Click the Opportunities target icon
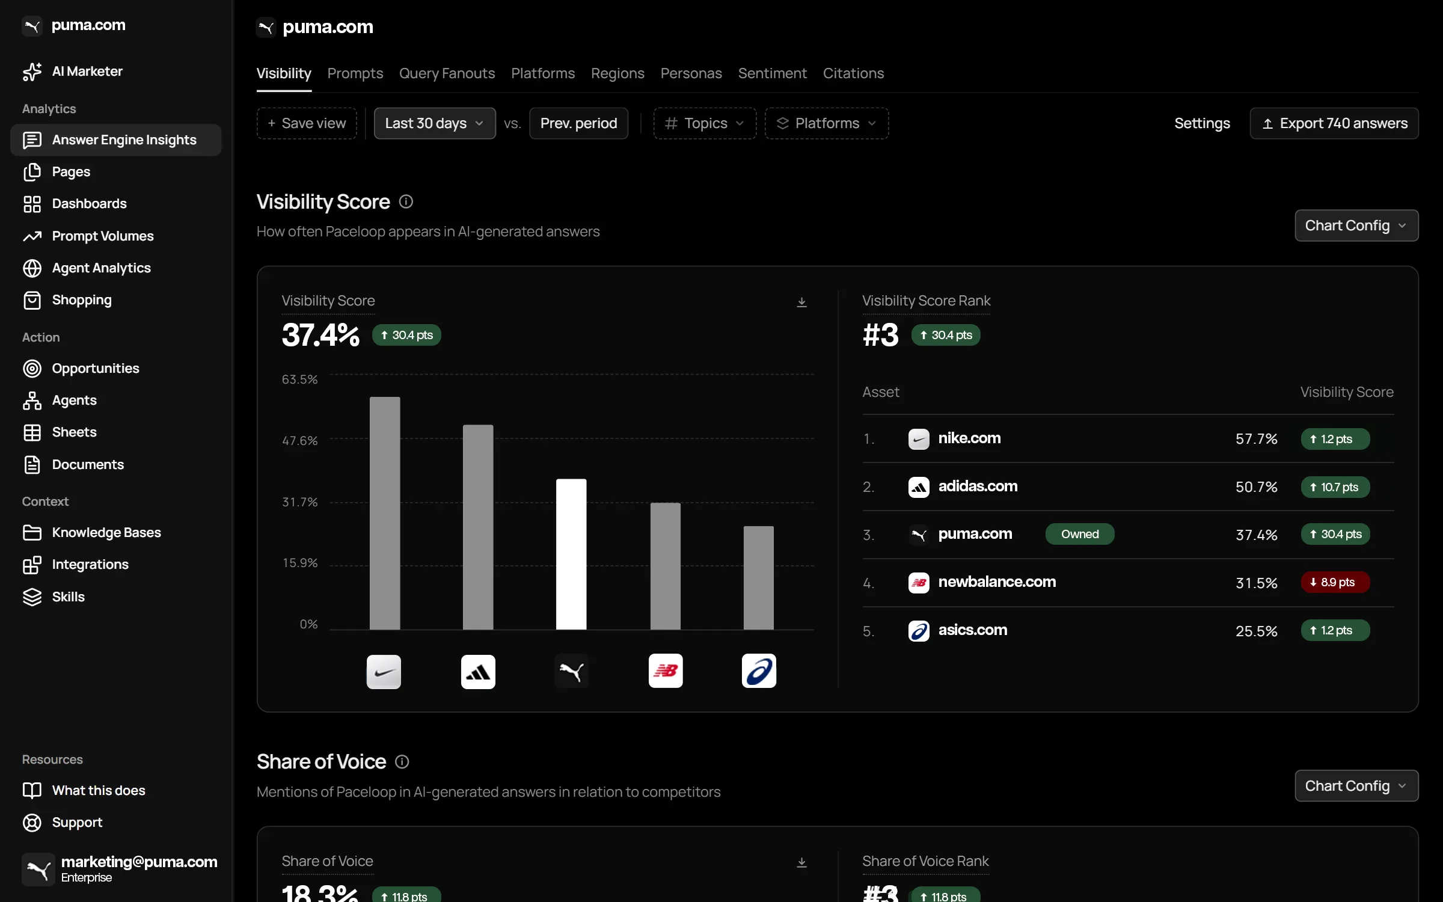Screen dimensions: 1443x902 (x=32, y=369)
